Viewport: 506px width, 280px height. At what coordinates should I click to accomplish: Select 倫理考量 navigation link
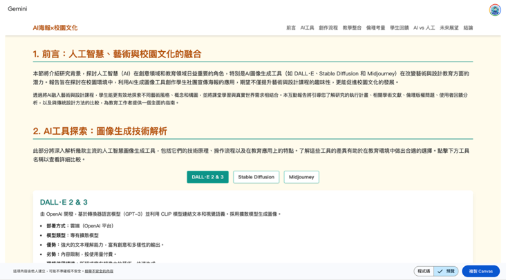coord(375,28)
